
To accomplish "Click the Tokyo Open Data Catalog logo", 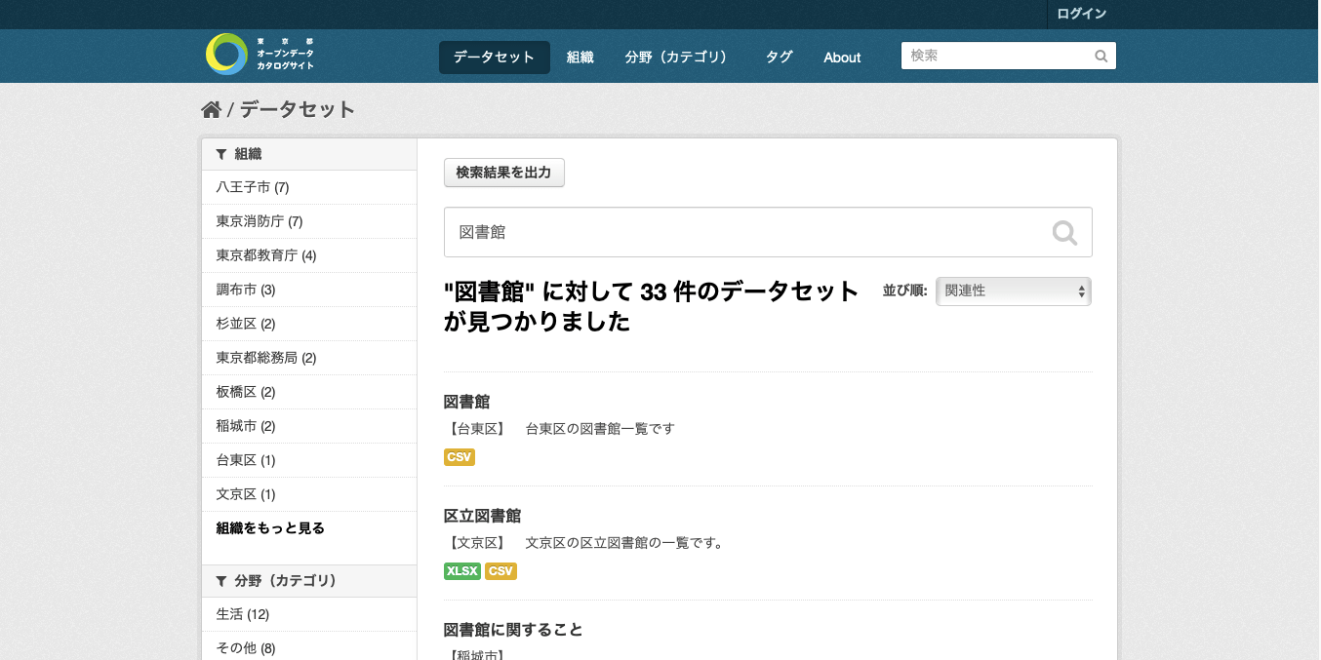I will pyautogui.click(x=260, y=55).
